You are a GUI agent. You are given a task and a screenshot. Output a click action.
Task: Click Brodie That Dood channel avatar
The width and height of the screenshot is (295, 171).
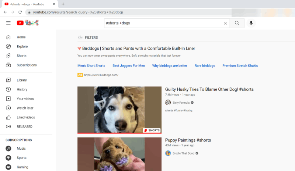coord(168,153)
